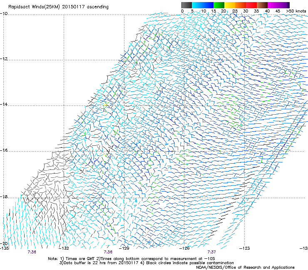Click the '>50 knots' legend label
The height and width of the screenshot is (270, 308).
296,11
